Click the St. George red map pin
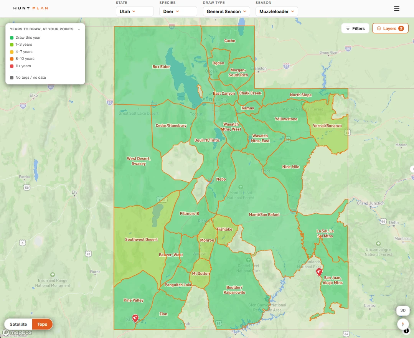 click(x=135, y=318)
